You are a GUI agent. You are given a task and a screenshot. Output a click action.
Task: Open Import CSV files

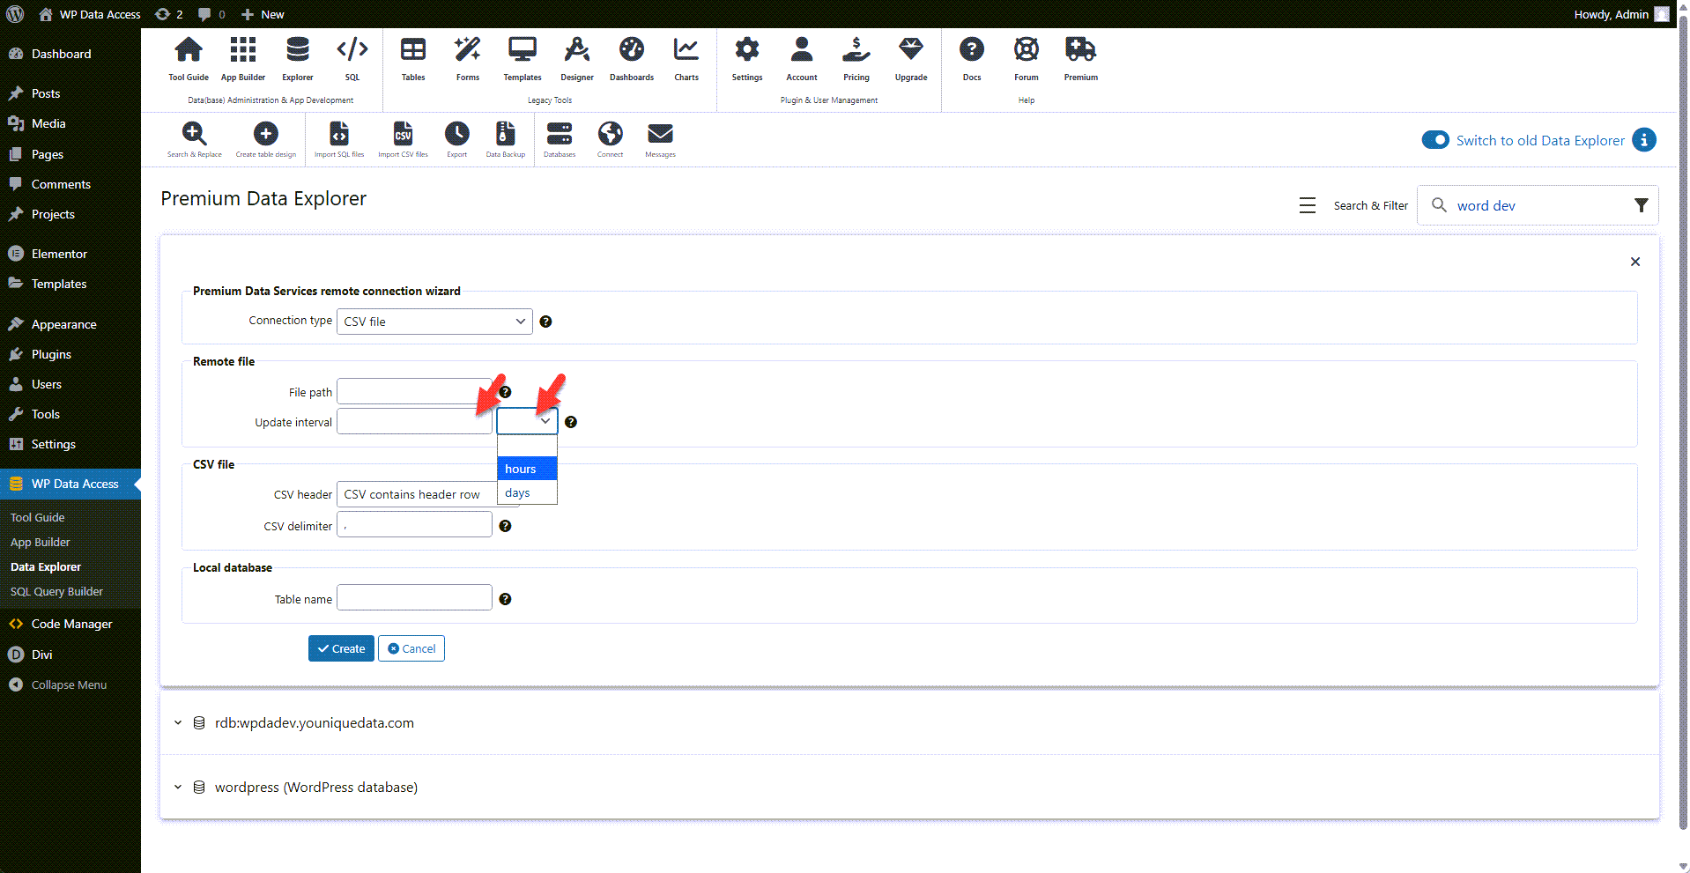[403, 137]
